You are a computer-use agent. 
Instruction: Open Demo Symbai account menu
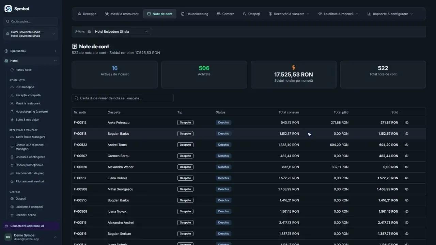[x=31, y=237]
